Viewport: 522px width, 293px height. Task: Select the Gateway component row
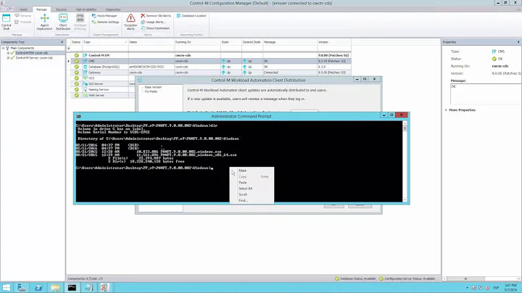[210, 73]
